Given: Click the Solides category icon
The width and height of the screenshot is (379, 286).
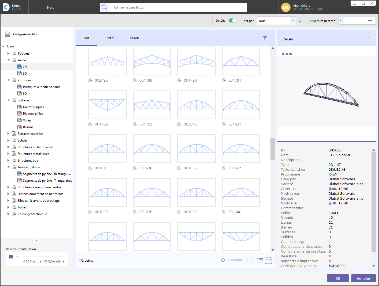Looking at the screenshot, I should click(14, 140).
